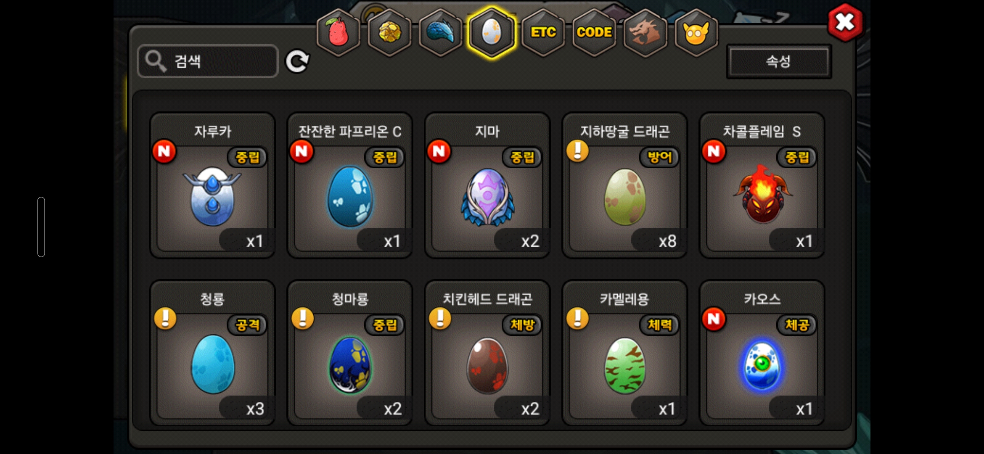The width and height of the screenshot is (984, 454).
Task: Select the 청룡 light blue egg
Action: 212,353
